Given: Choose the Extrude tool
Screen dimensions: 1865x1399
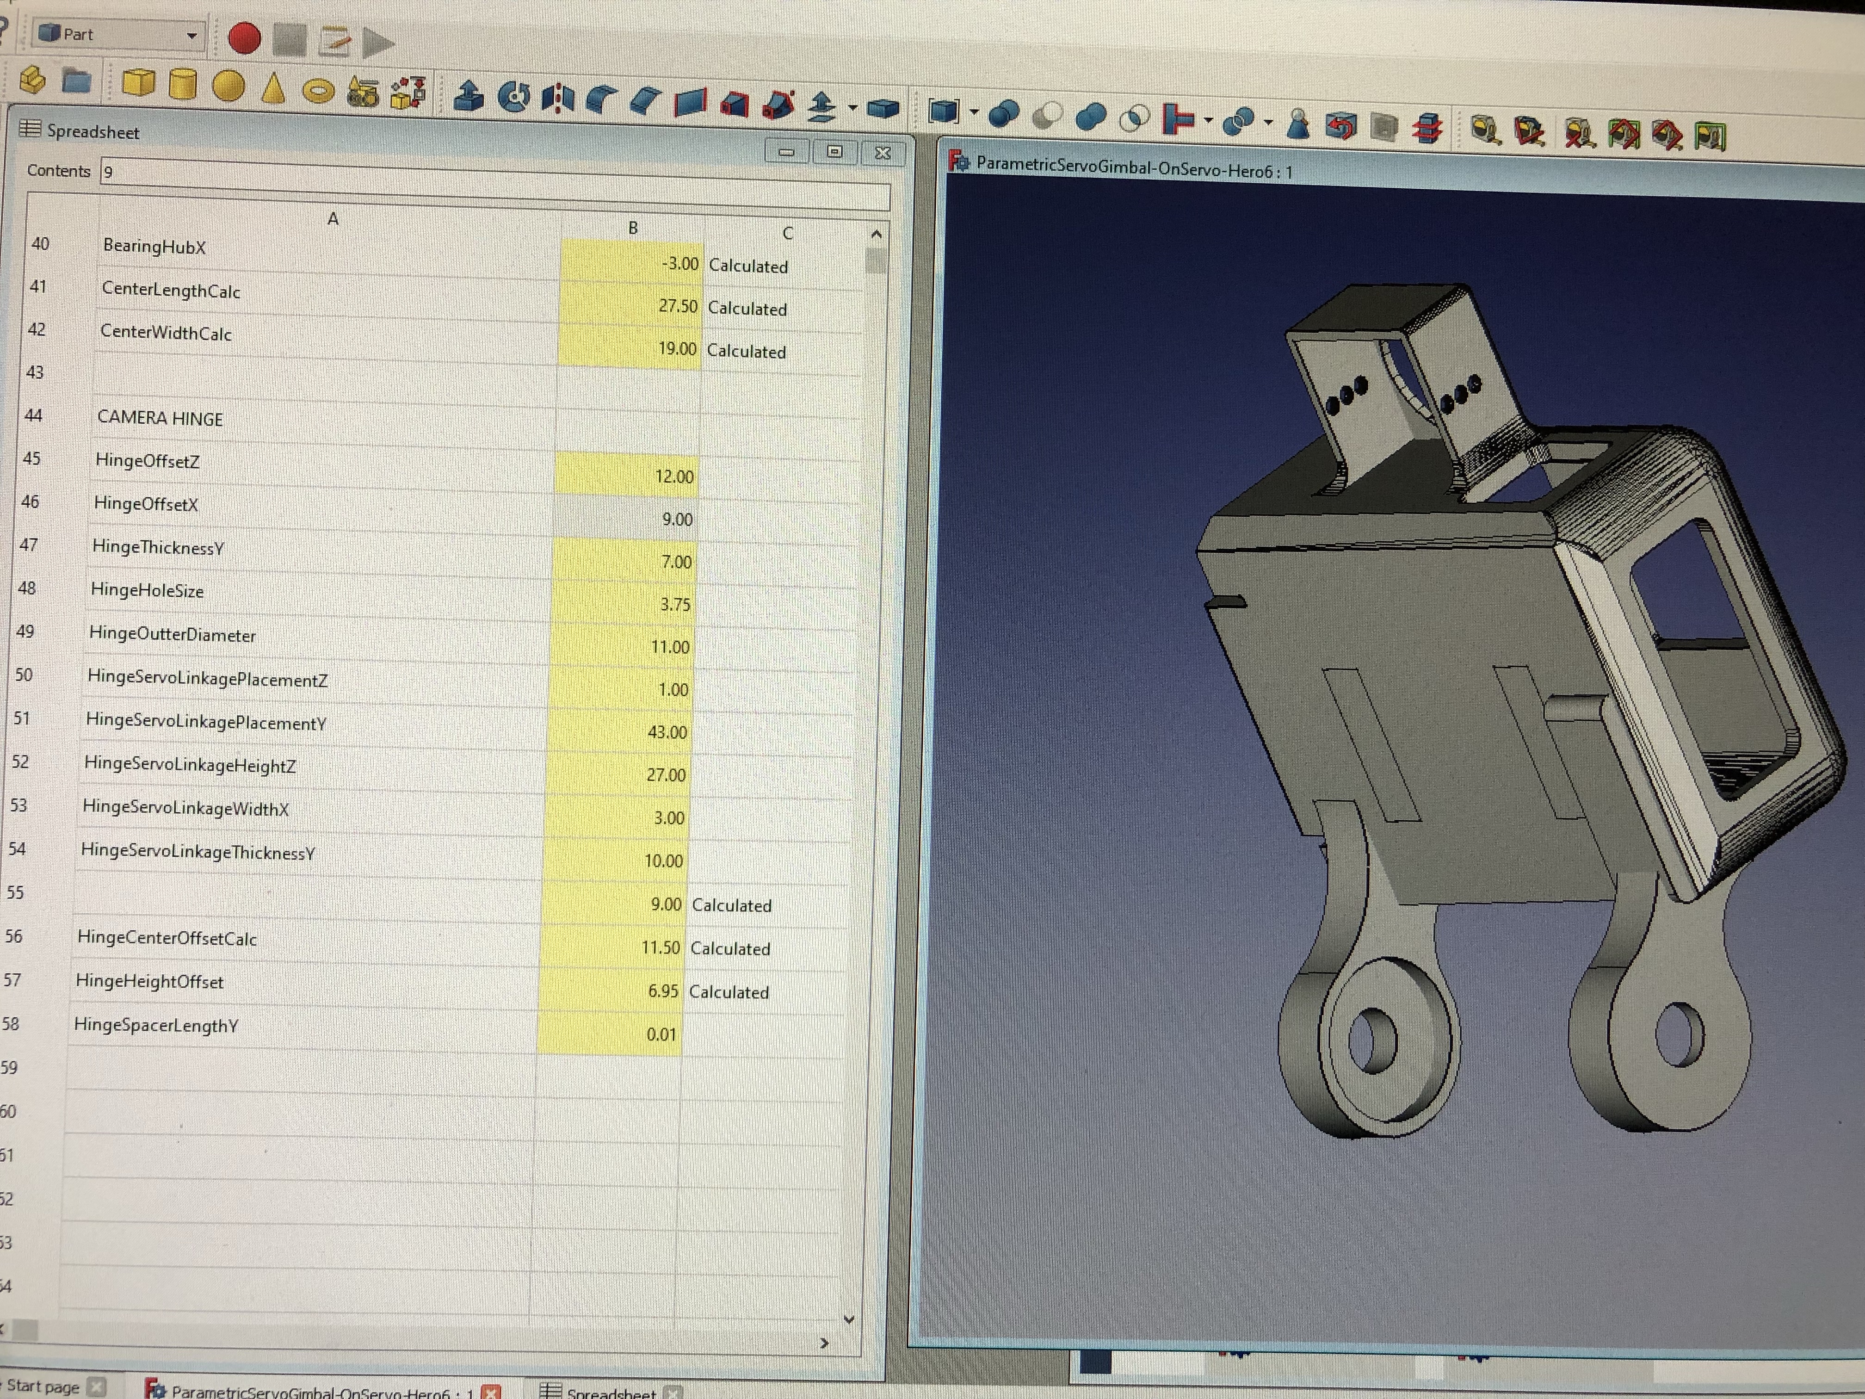Looking at the screenshot, I should pyautogui.click(x=469, y=96).
